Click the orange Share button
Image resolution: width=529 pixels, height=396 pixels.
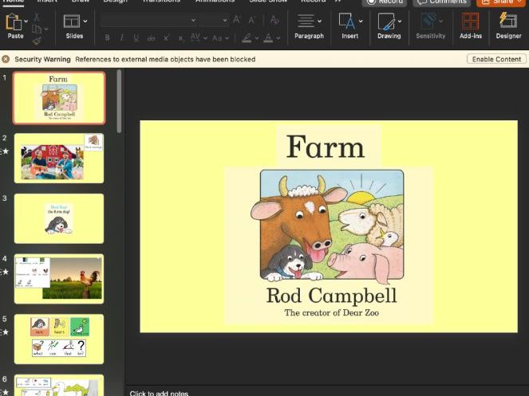click(x=503, y=2)
